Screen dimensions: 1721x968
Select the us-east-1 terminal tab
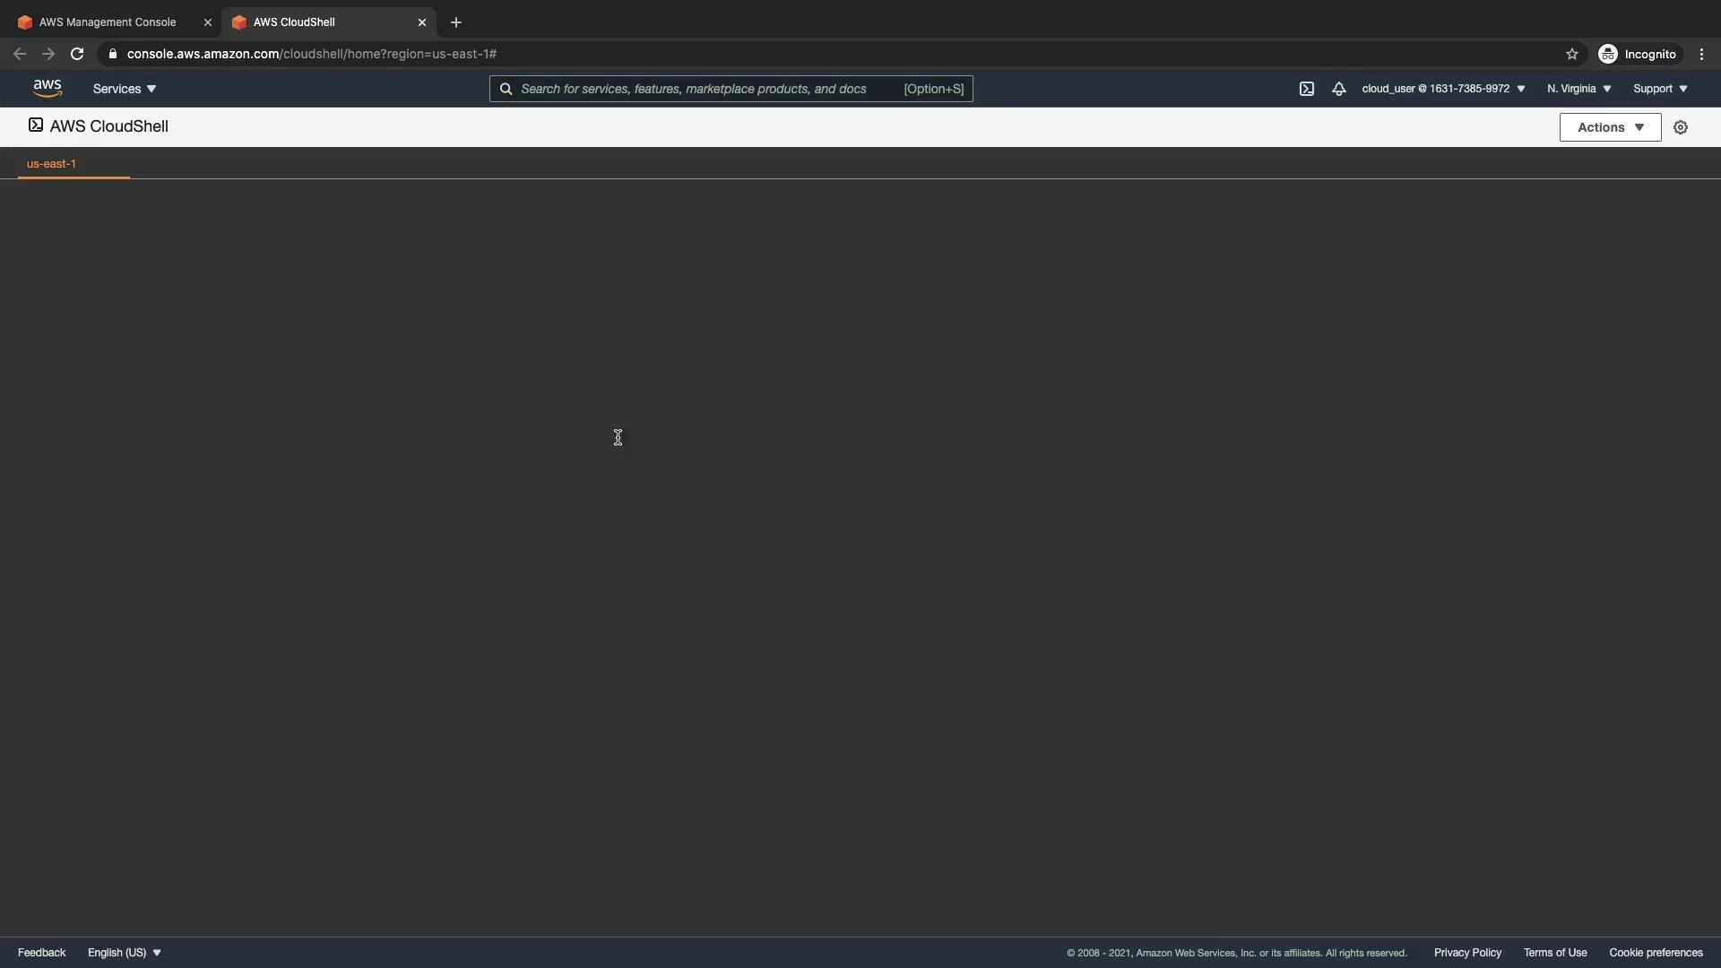tap(52, 164)
